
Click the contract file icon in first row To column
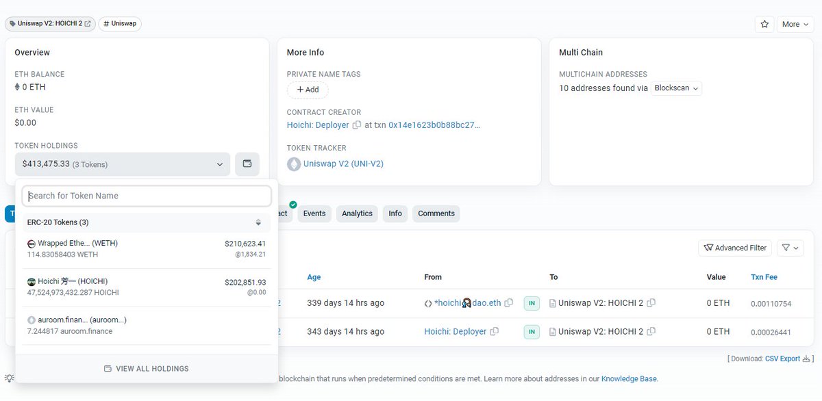point(553,303)
